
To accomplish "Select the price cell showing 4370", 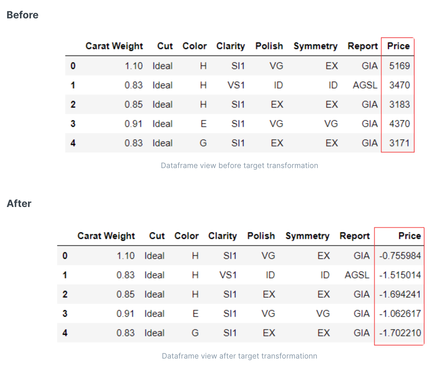I will tap(399, 124).
